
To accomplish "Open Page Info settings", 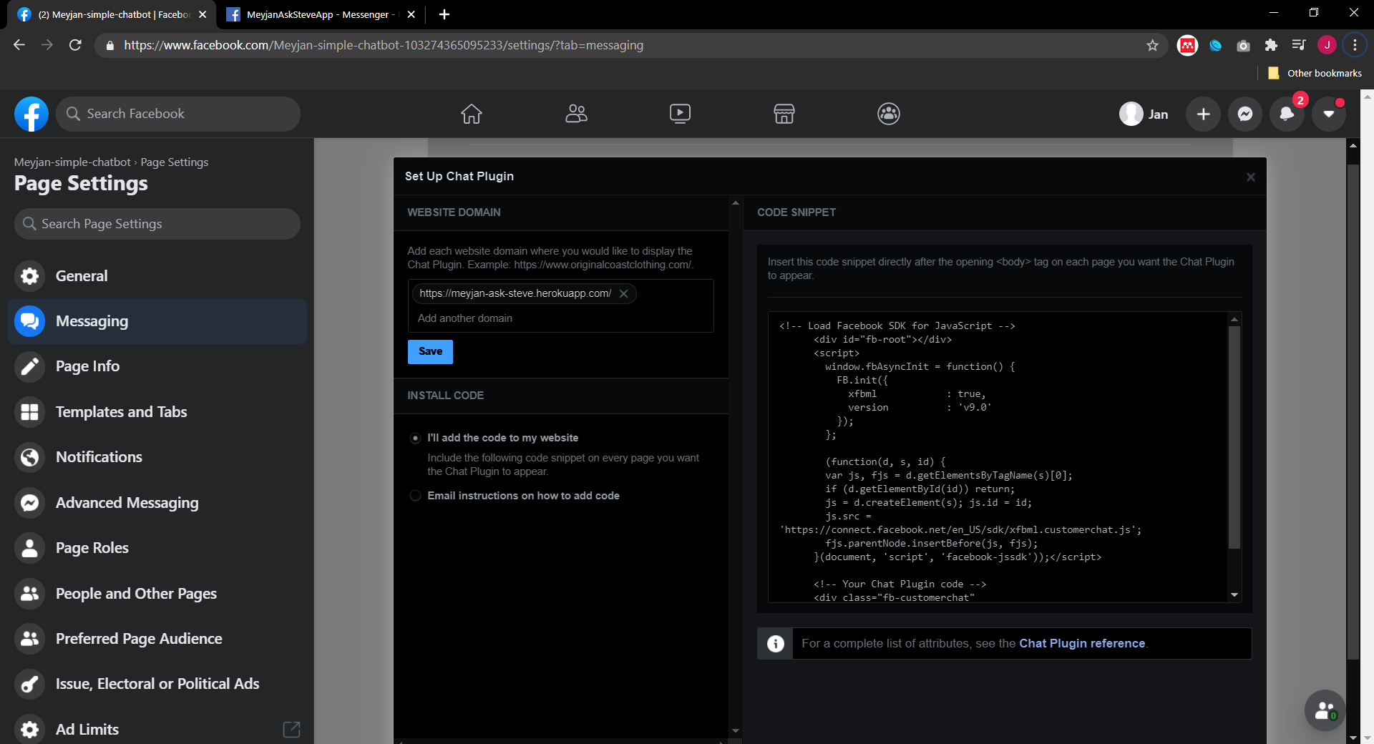I will pyautogui.click(x=157, y=366).
